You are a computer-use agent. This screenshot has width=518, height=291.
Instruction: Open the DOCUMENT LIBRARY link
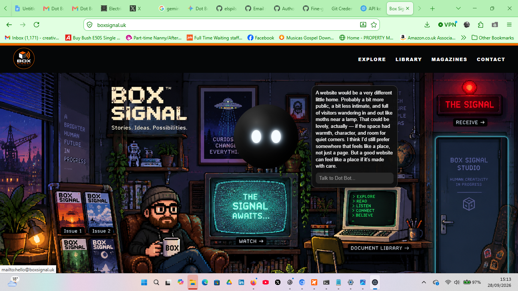coord(379,248)
